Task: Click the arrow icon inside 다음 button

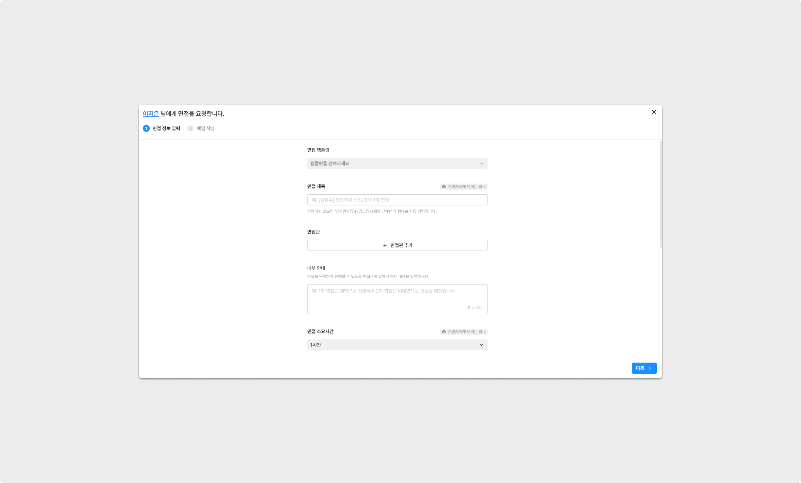Action: pyautogui.click(x=650, y=368)
